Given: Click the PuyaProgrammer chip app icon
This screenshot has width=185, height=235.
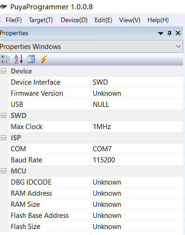Looking at the screenshot, I should click(x=3, y=7).
